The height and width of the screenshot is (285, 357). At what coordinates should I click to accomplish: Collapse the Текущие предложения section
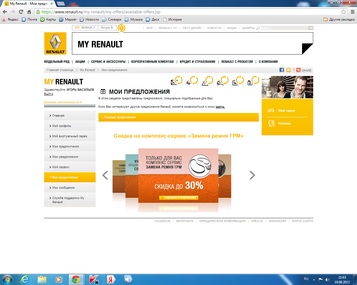(x=178, y=117)
